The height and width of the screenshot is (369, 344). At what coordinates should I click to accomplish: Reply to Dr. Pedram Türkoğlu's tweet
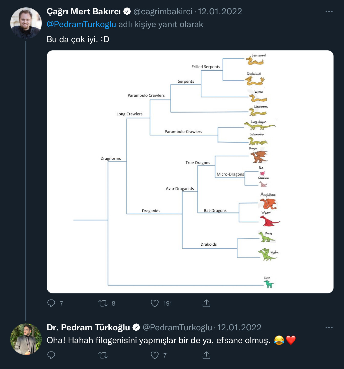tap(51, 355)
